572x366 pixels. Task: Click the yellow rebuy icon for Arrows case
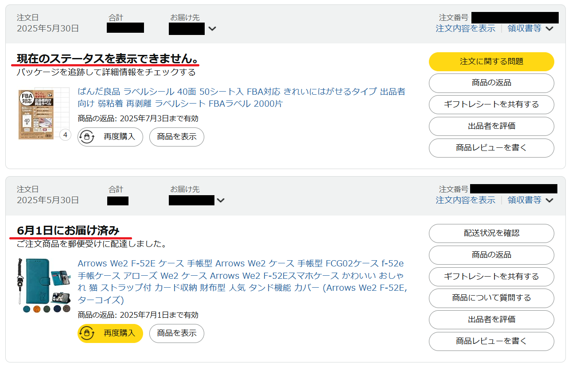pos(87,333)
